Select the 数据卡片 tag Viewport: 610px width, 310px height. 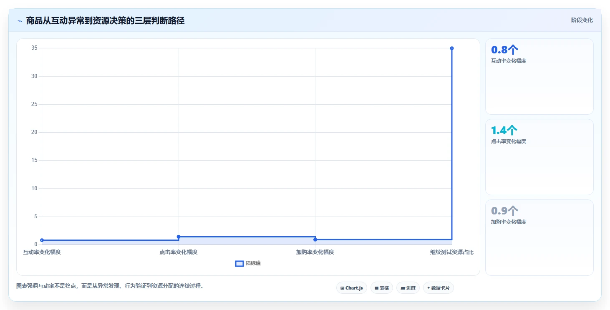[x=439, y=288]
